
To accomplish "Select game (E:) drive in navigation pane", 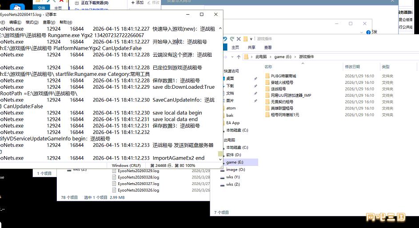I will [235, 162].
